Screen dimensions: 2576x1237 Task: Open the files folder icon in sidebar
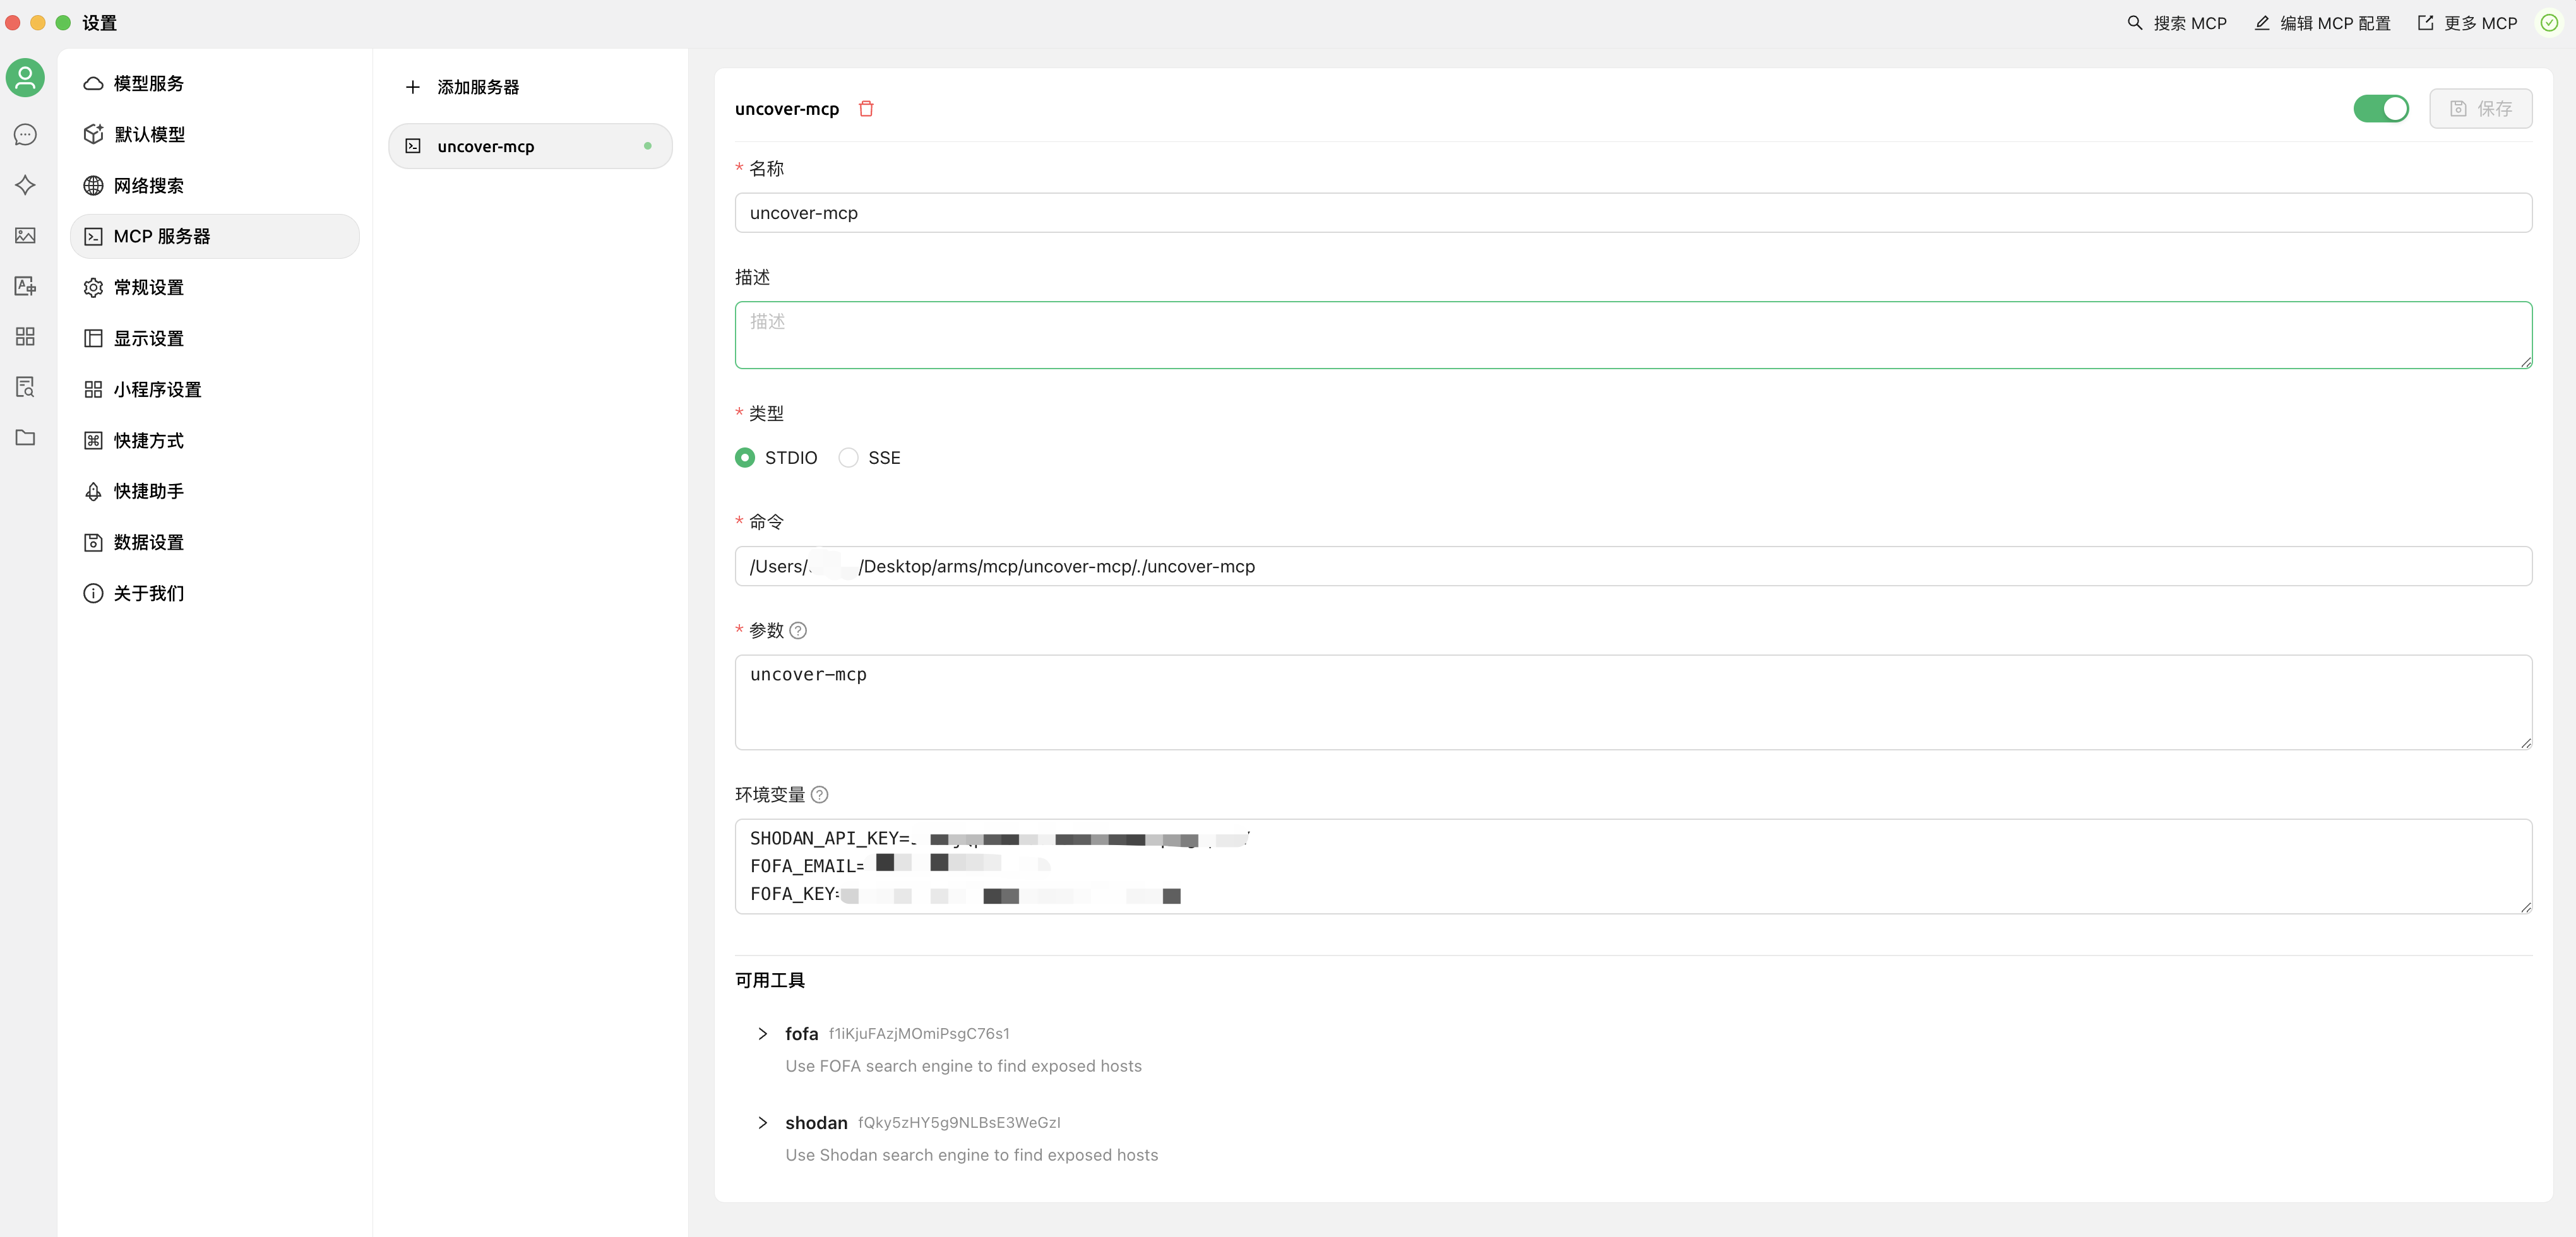(26, 438)
